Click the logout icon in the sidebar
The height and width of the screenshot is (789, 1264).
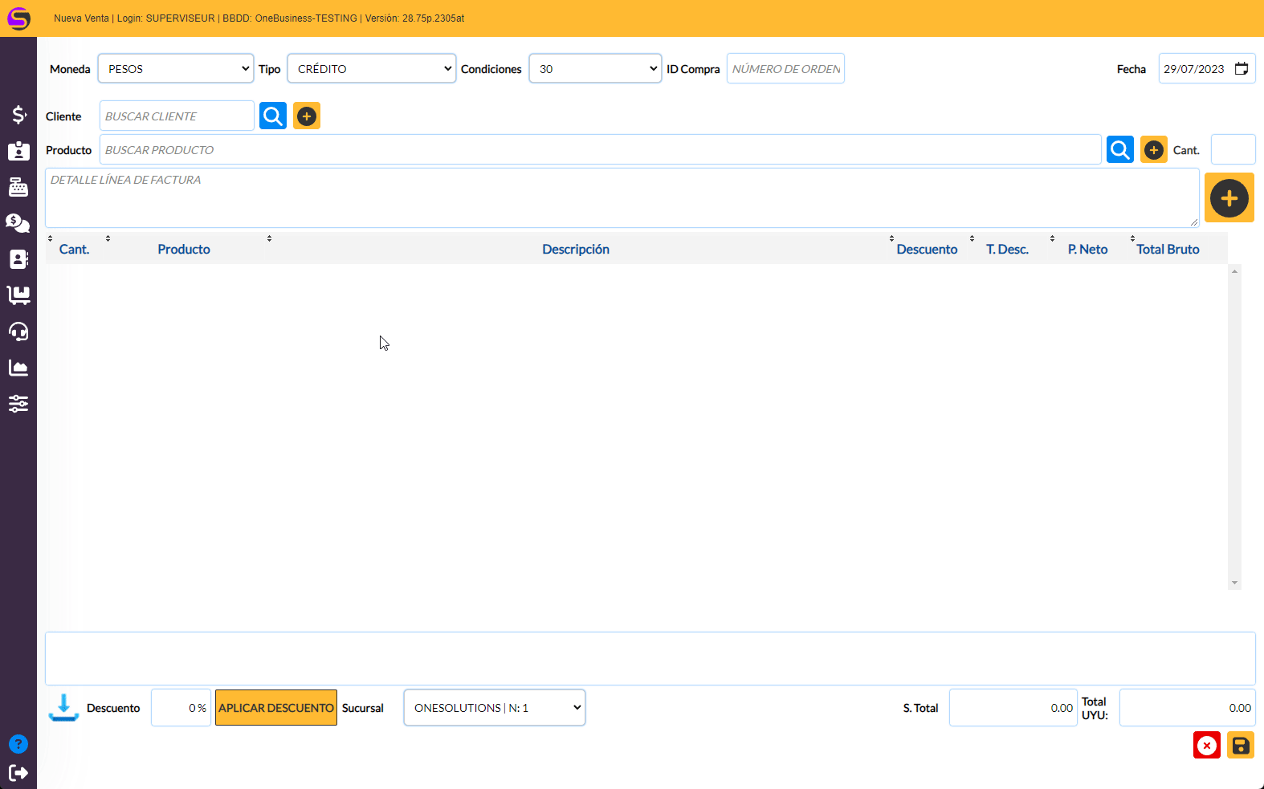pyautogui.click(x=18, y=773)
